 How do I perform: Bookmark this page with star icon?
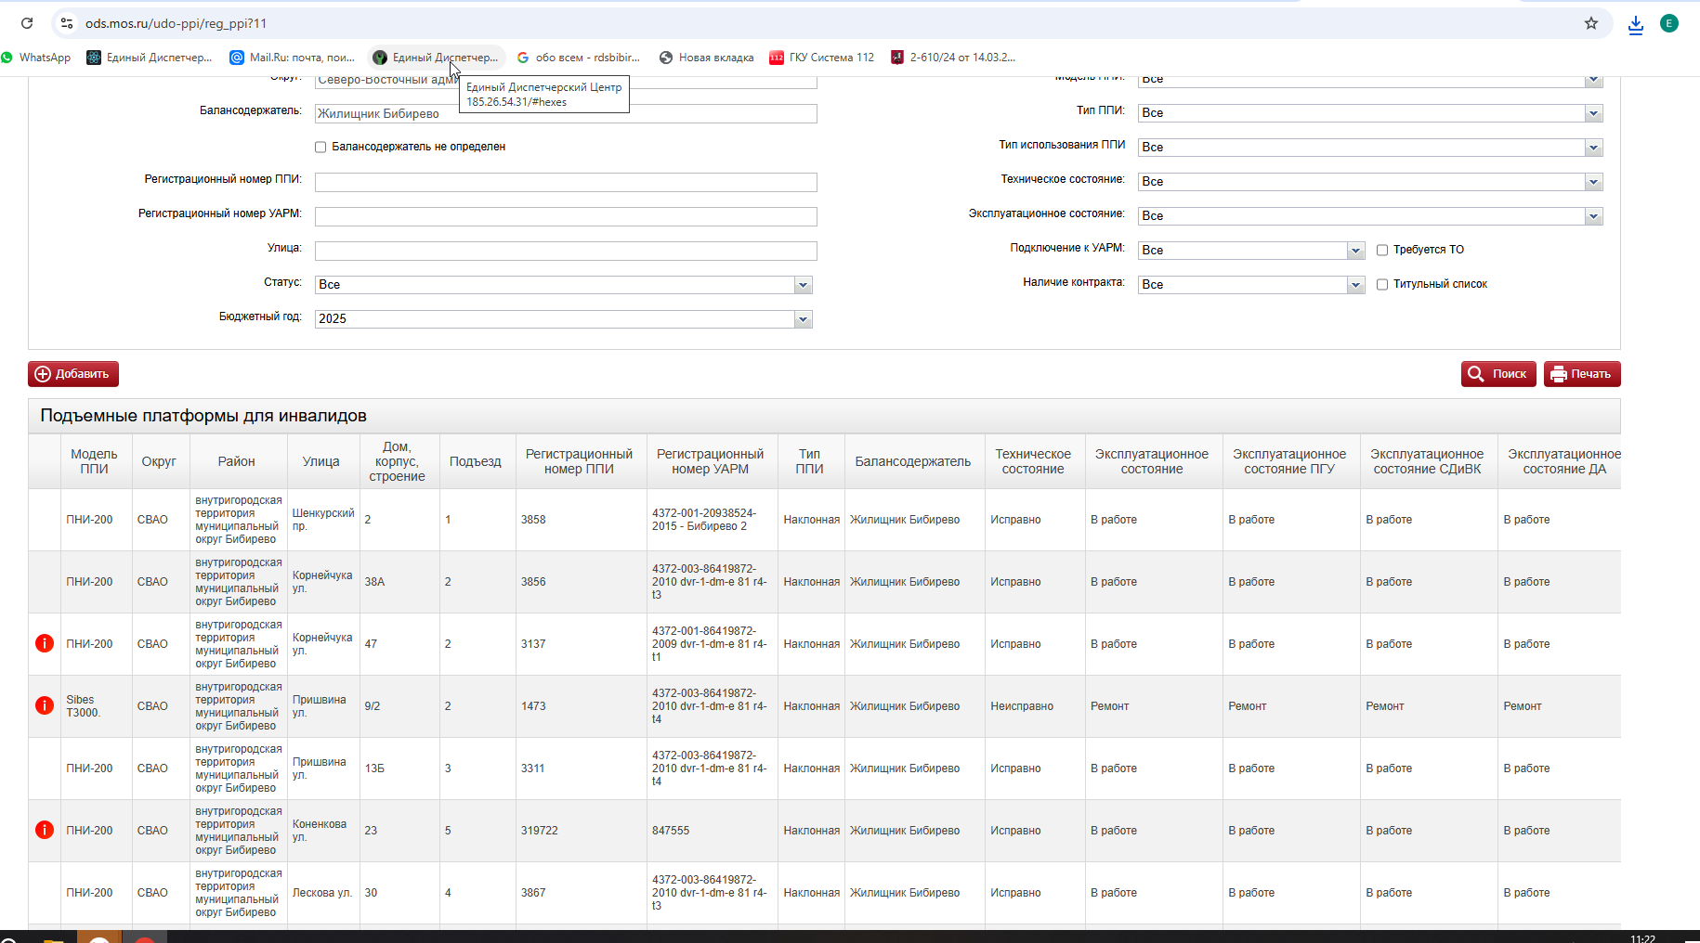1591,23
